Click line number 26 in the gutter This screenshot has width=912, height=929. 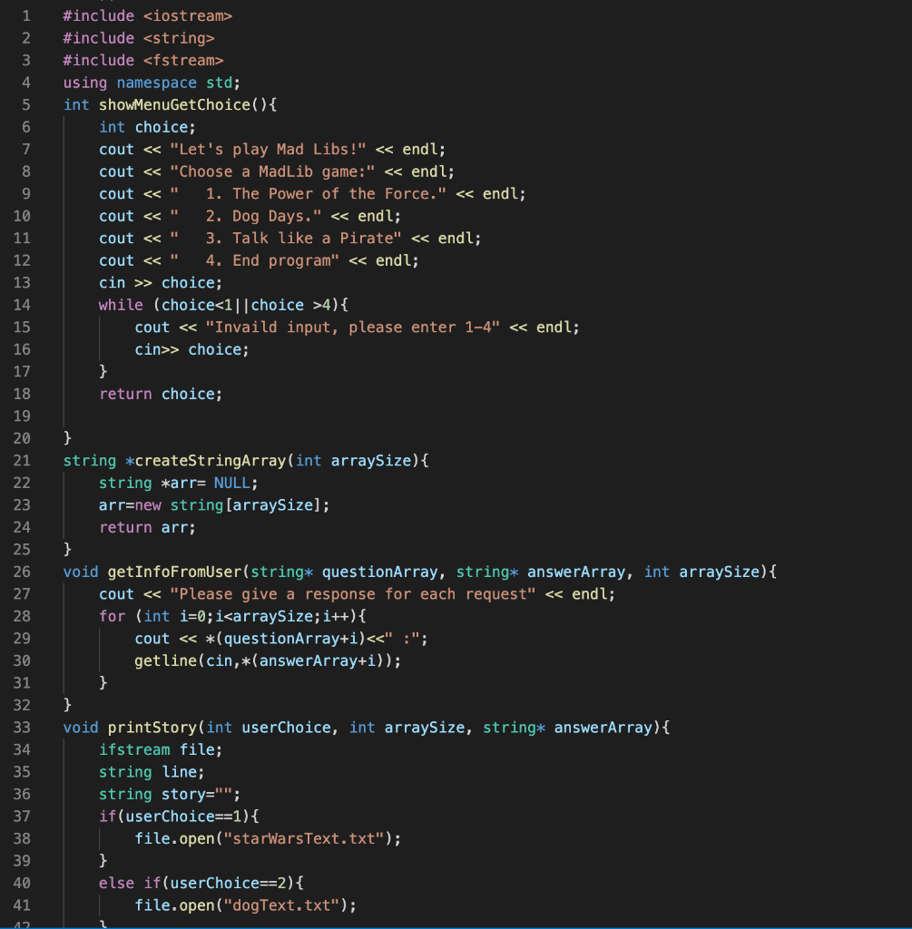[x=22, y=572]
